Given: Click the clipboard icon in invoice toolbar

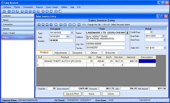Looking at the screenshot, I should click(74, 25).
